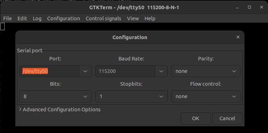Viewport: 268px width, 133px height.
Task: Open the Baud Rate dropdown arrow
Action: 161,71
